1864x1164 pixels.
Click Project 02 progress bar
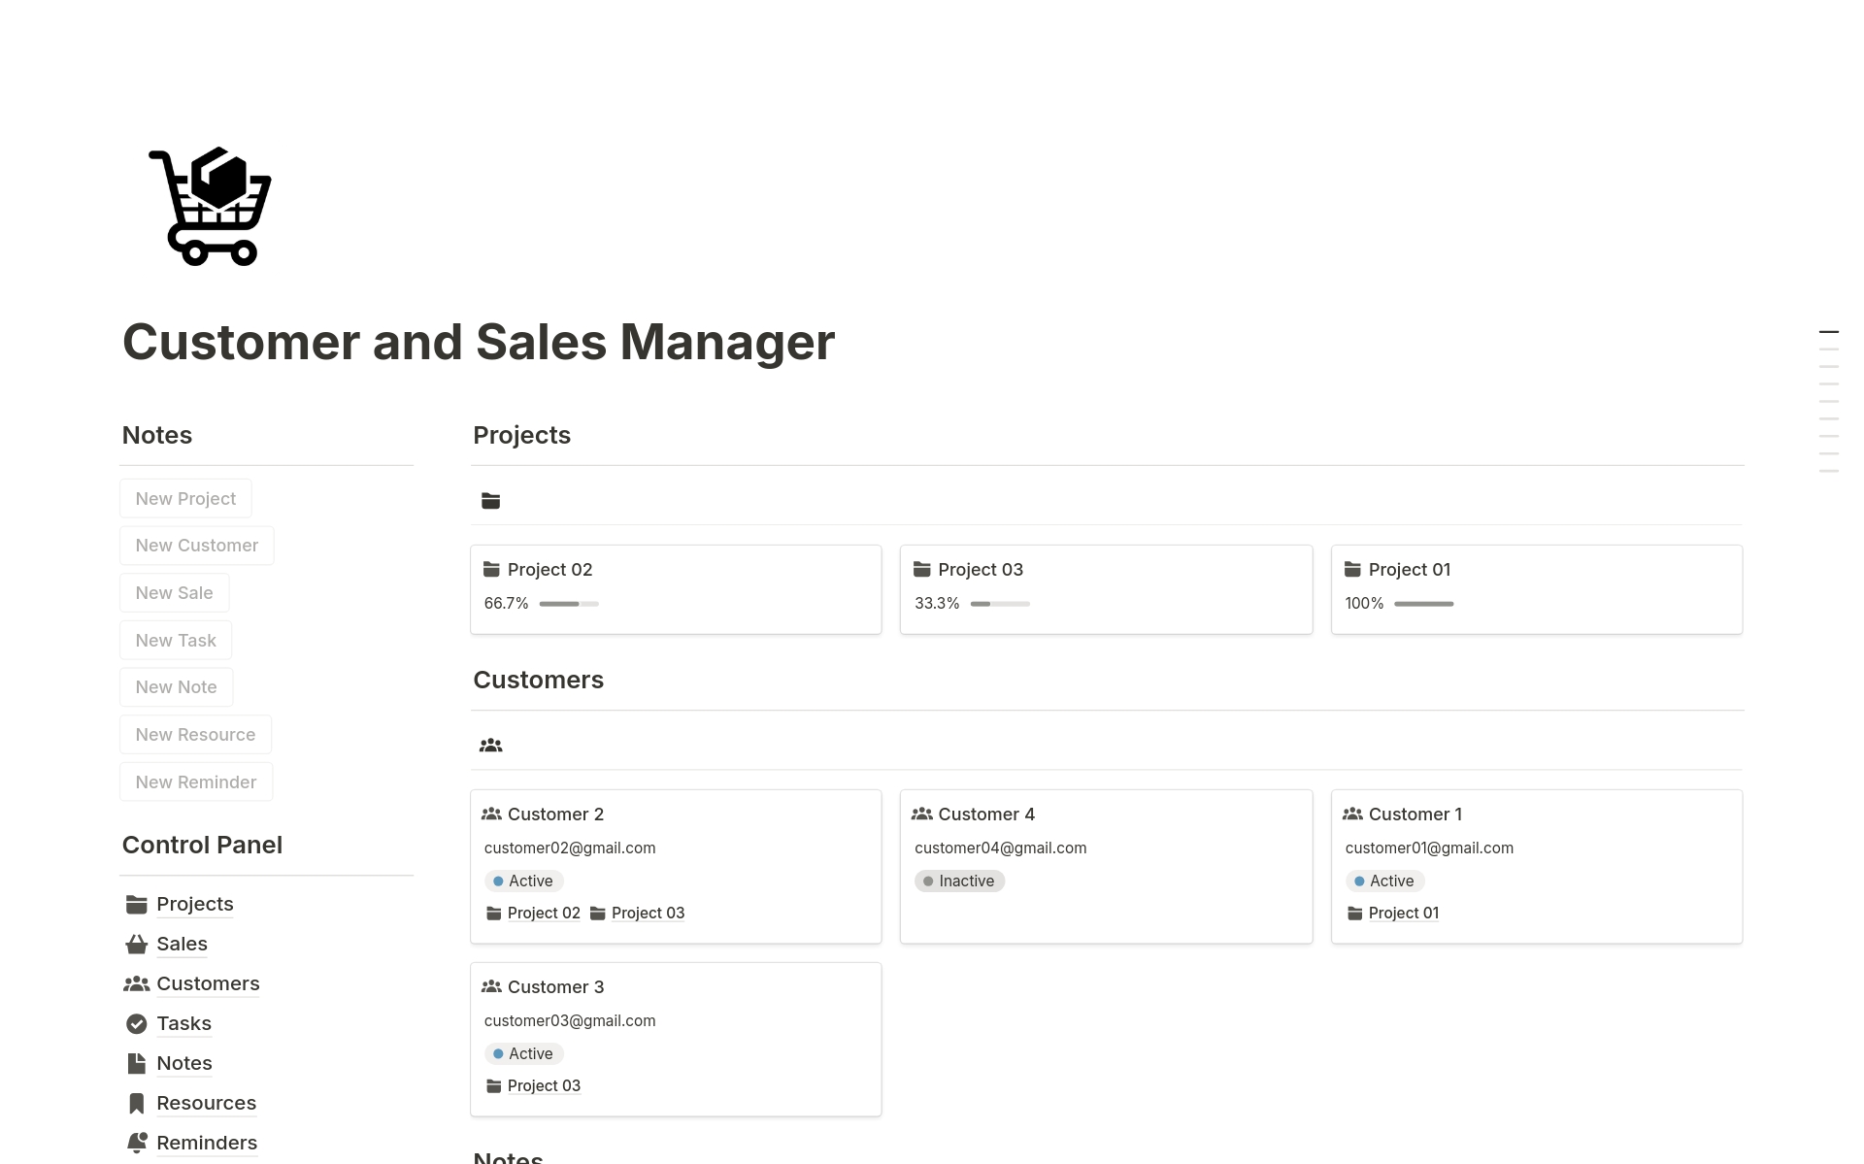pos(569,604)
